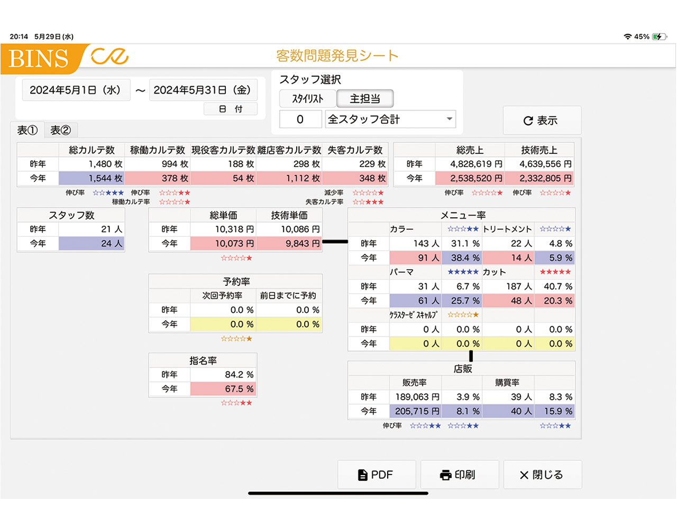Screen dimensions: 677x528
Task: Switch to the 表① tab
Action: 28,130
